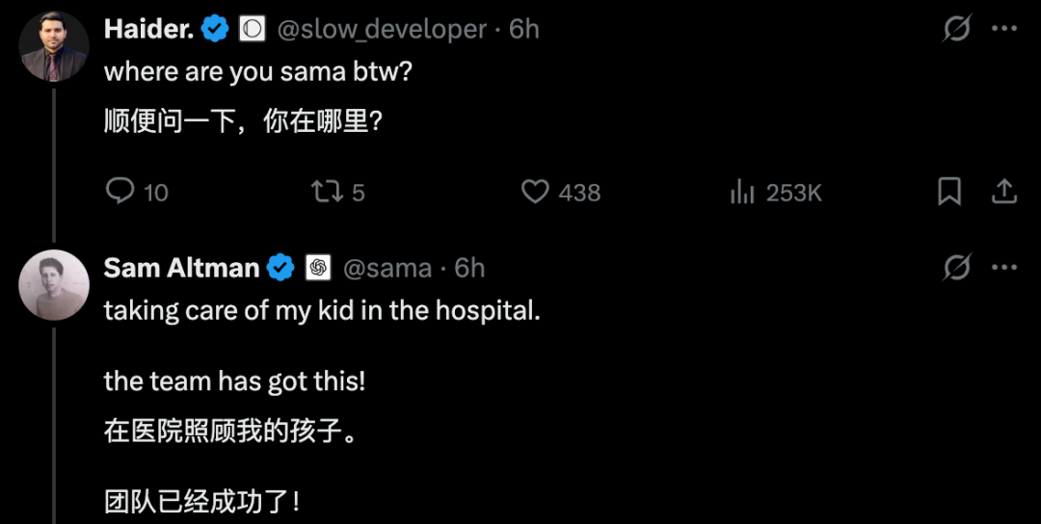The height and width of the screenshot is (524, 1041).
Task: Click the Grok icon on Haider's tweet
Action: point(956,30)
